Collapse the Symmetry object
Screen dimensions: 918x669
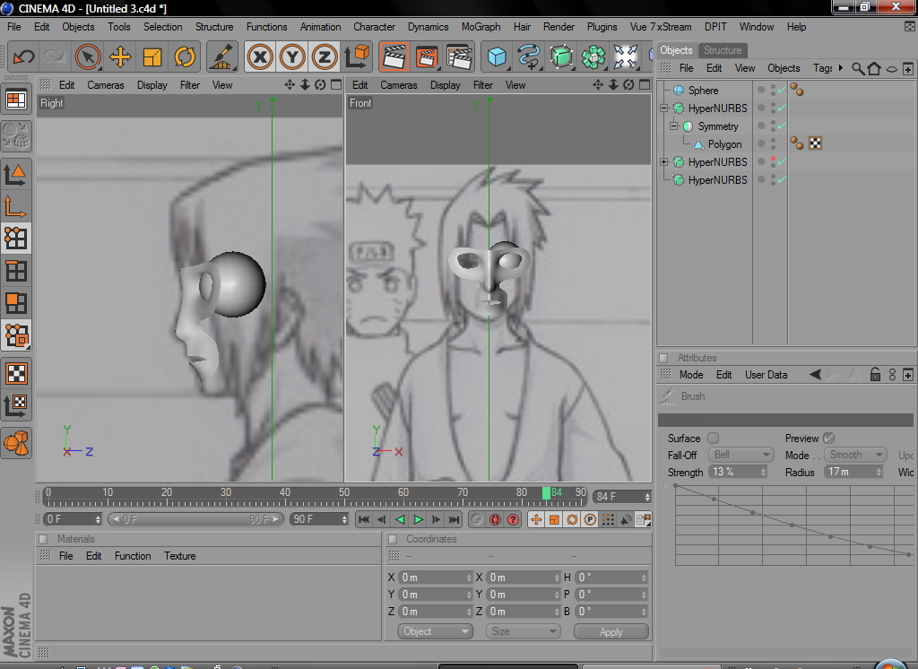tap(674, 126)
